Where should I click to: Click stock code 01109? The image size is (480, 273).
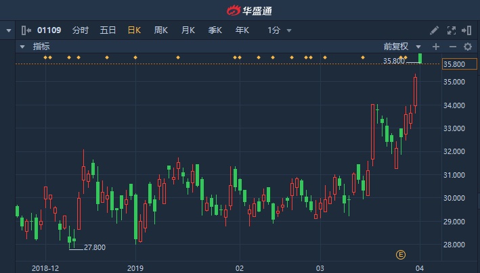click(x=49, y=30)
